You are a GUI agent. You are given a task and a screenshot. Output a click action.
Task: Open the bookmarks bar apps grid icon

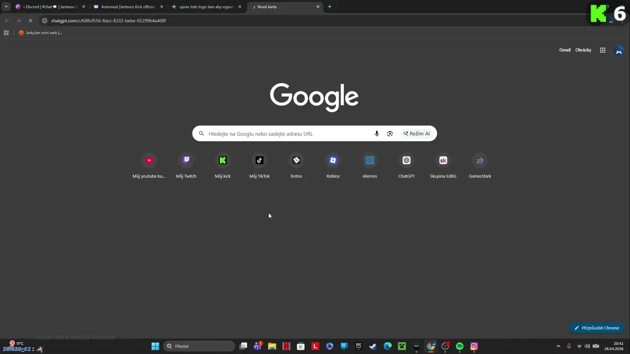pyautogui.click(x=6, y=33)
